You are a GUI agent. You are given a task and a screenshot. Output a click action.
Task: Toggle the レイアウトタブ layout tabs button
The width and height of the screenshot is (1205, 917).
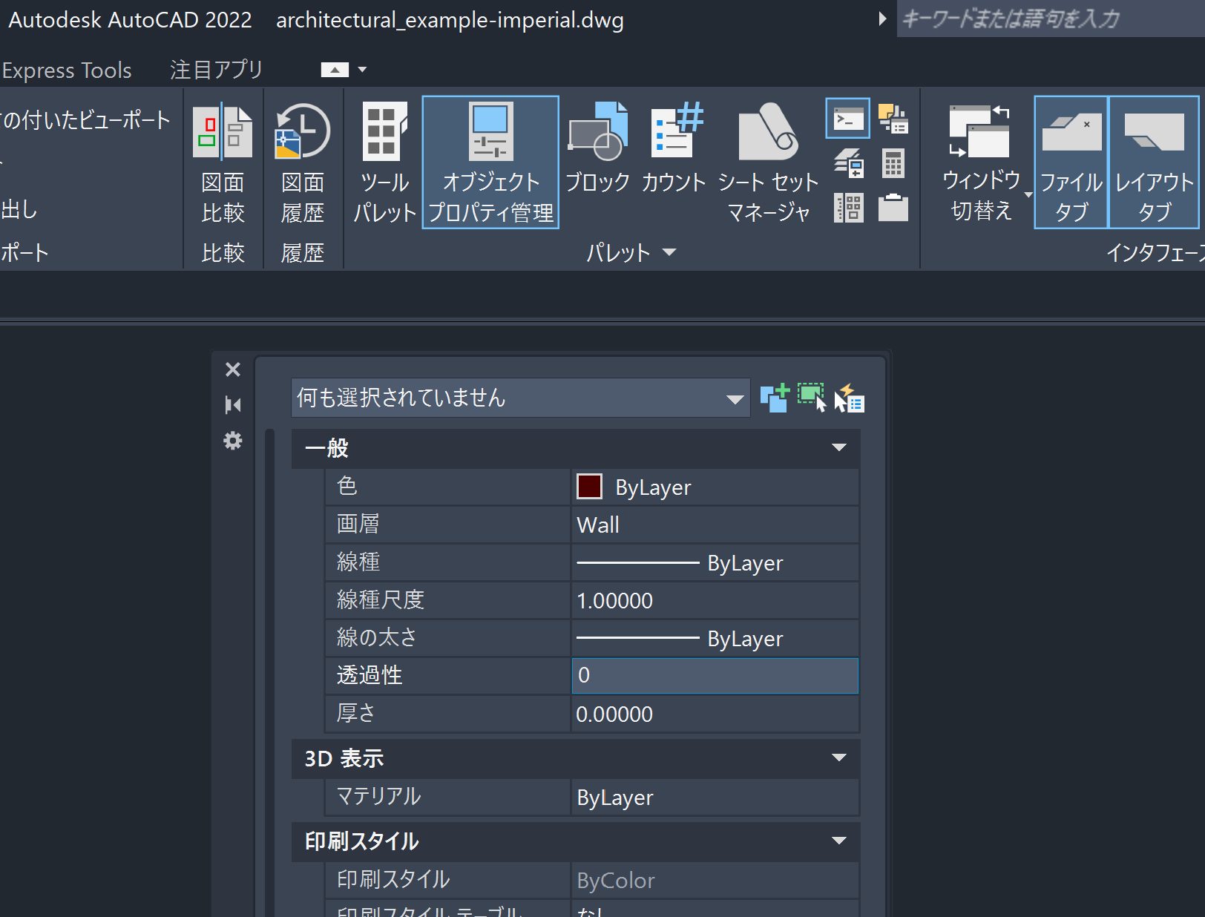(x=1154, y=162)
